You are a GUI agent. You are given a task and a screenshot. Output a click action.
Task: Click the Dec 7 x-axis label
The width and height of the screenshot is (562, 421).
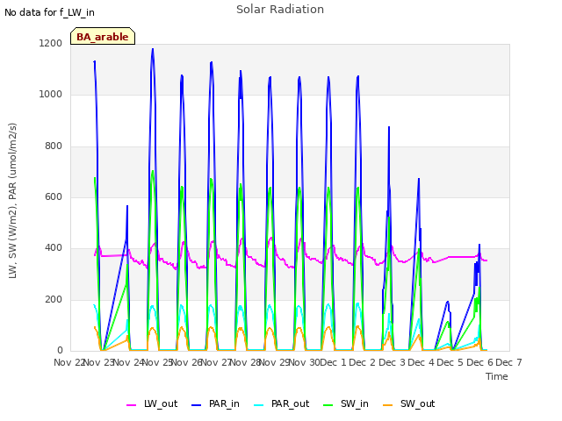tap(508, 362)
